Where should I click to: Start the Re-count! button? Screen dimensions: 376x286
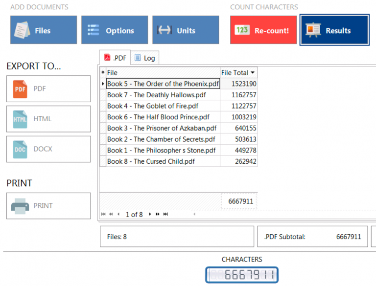(x=263, y=30)
